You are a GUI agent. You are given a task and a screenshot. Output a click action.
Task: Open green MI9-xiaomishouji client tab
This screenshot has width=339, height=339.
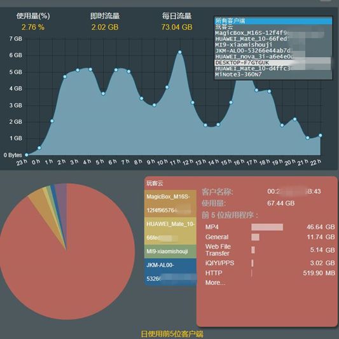[x=170, y=251]
